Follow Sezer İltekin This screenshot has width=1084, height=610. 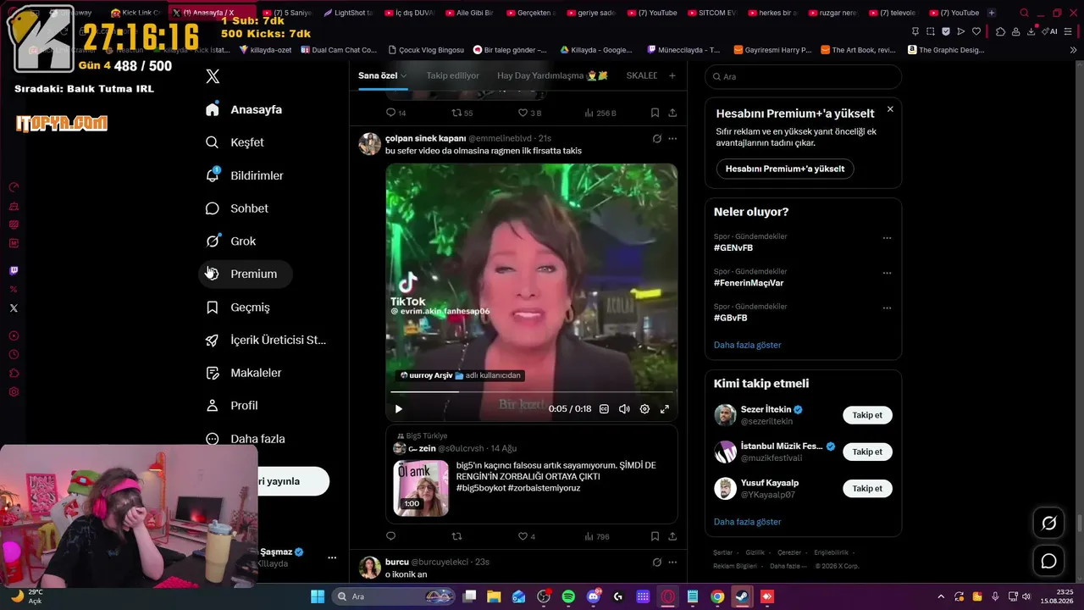coord(867,415)
